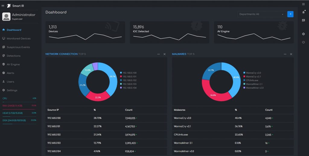This screenshot has width=309, height=156.
Task: Go to Monitored Devices in sidebar
Action: point(18,39)
